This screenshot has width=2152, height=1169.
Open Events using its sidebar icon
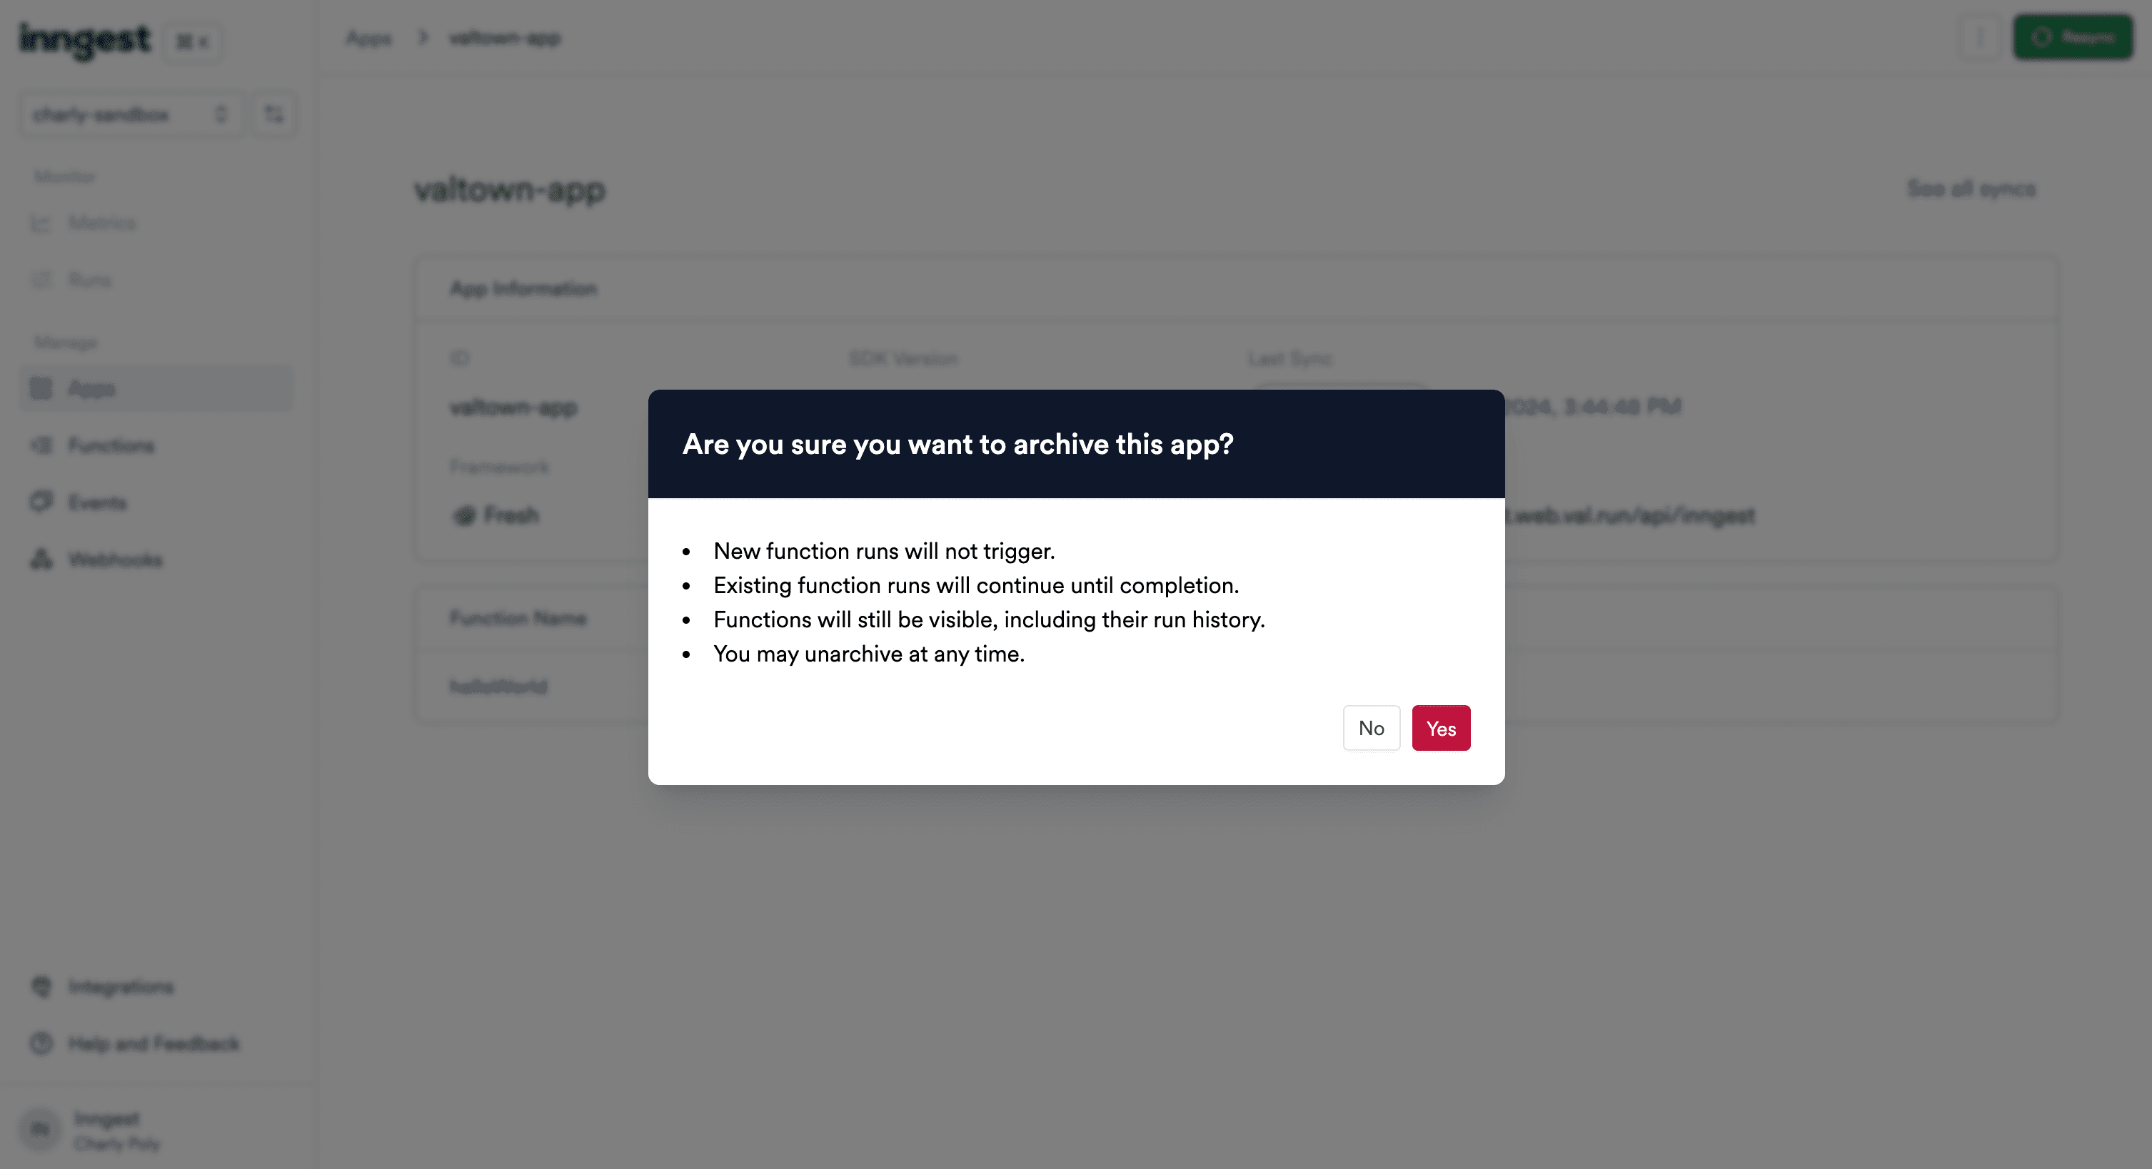[41, 502]
